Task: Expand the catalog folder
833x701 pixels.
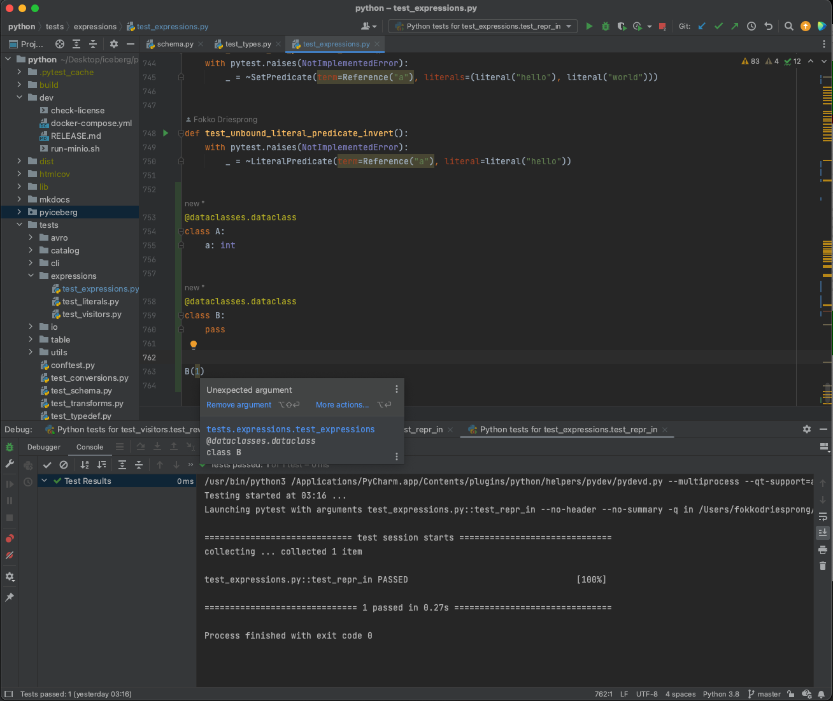Action: 31,250
